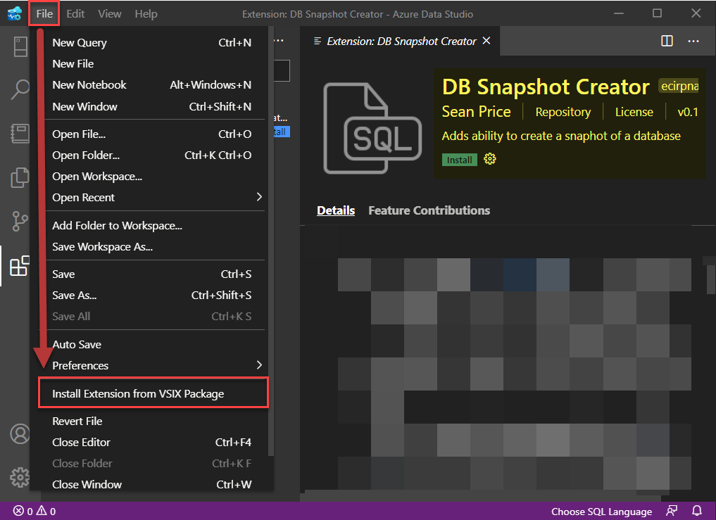Click publisher name Sean Price
Viewport: 716px width, 520px height.
476,111
